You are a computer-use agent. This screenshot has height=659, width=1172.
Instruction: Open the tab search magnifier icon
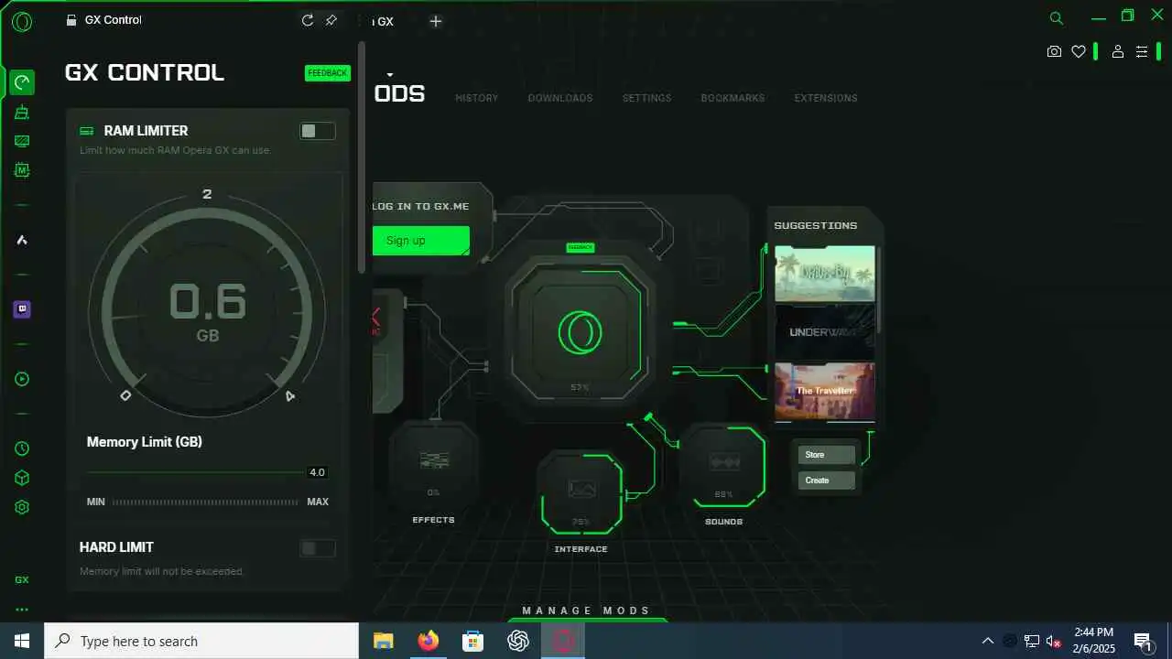coord(1057,17)
